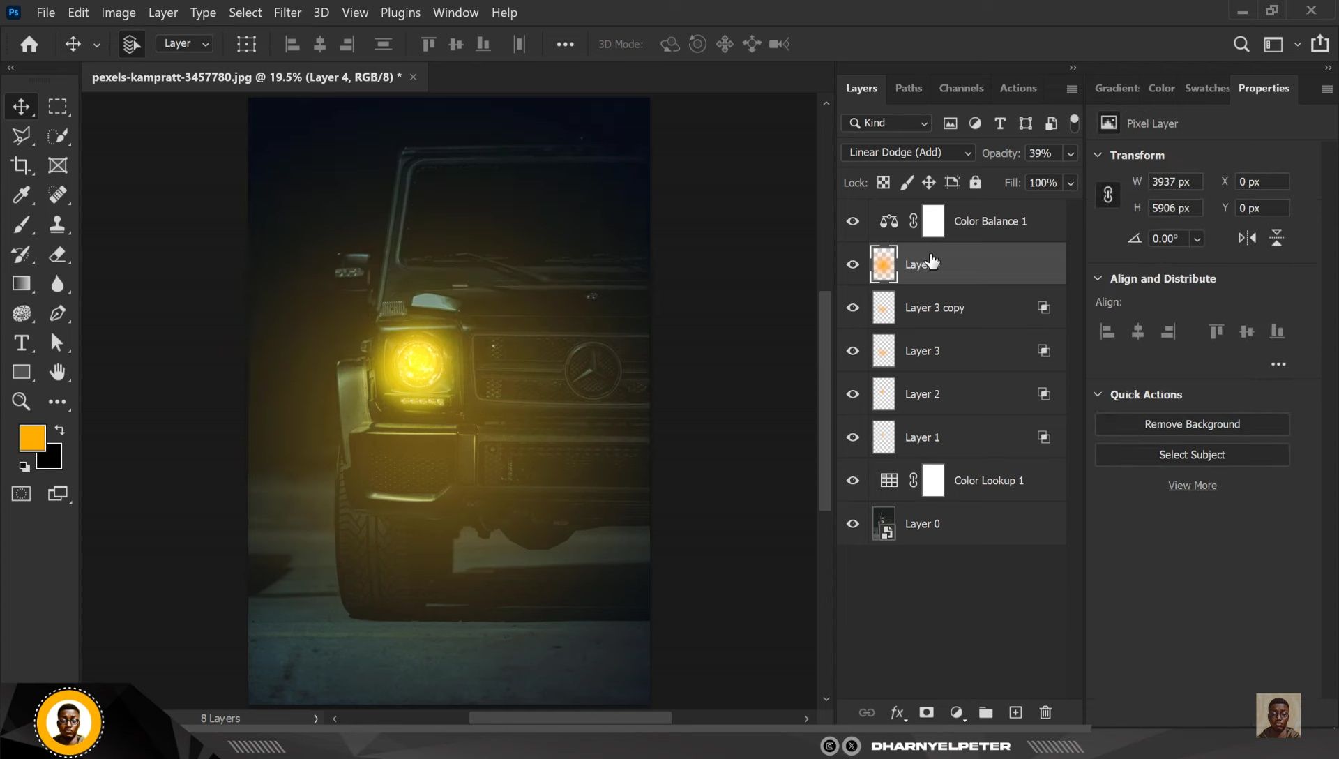
Task: Click the black background color swatch
Action: pos(53,460)
